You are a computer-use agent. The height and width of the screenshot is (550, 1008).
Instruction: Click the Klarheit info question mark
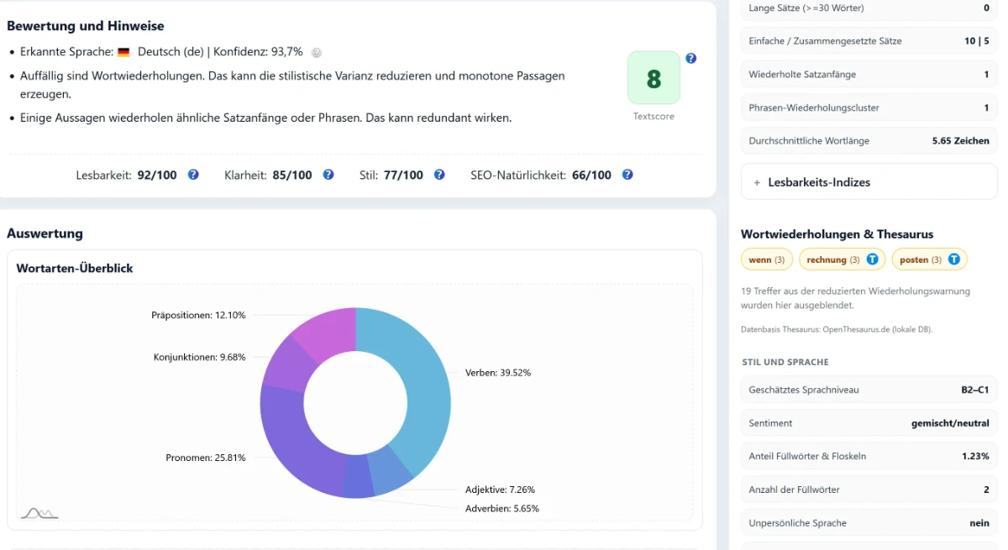tap(328, 175)
